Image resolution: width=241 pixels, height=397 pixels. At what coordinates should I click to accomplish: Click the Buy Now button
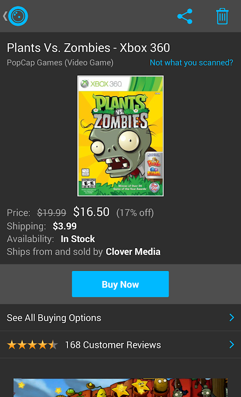[x=120, y=284]
